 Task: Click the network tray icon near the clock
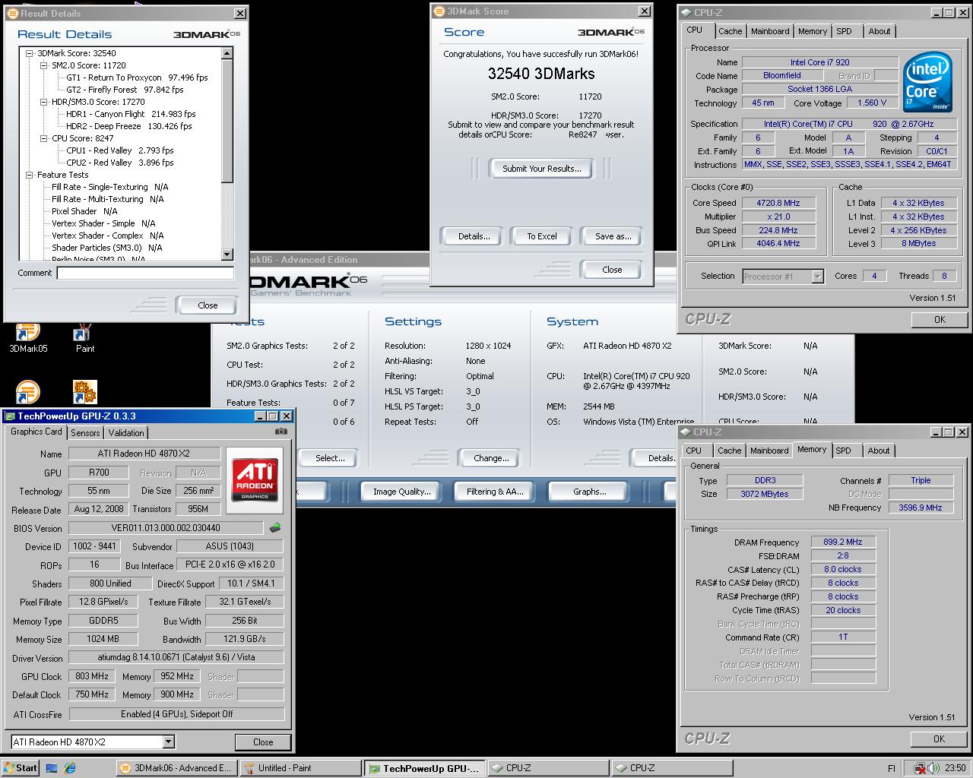(921, 768)
